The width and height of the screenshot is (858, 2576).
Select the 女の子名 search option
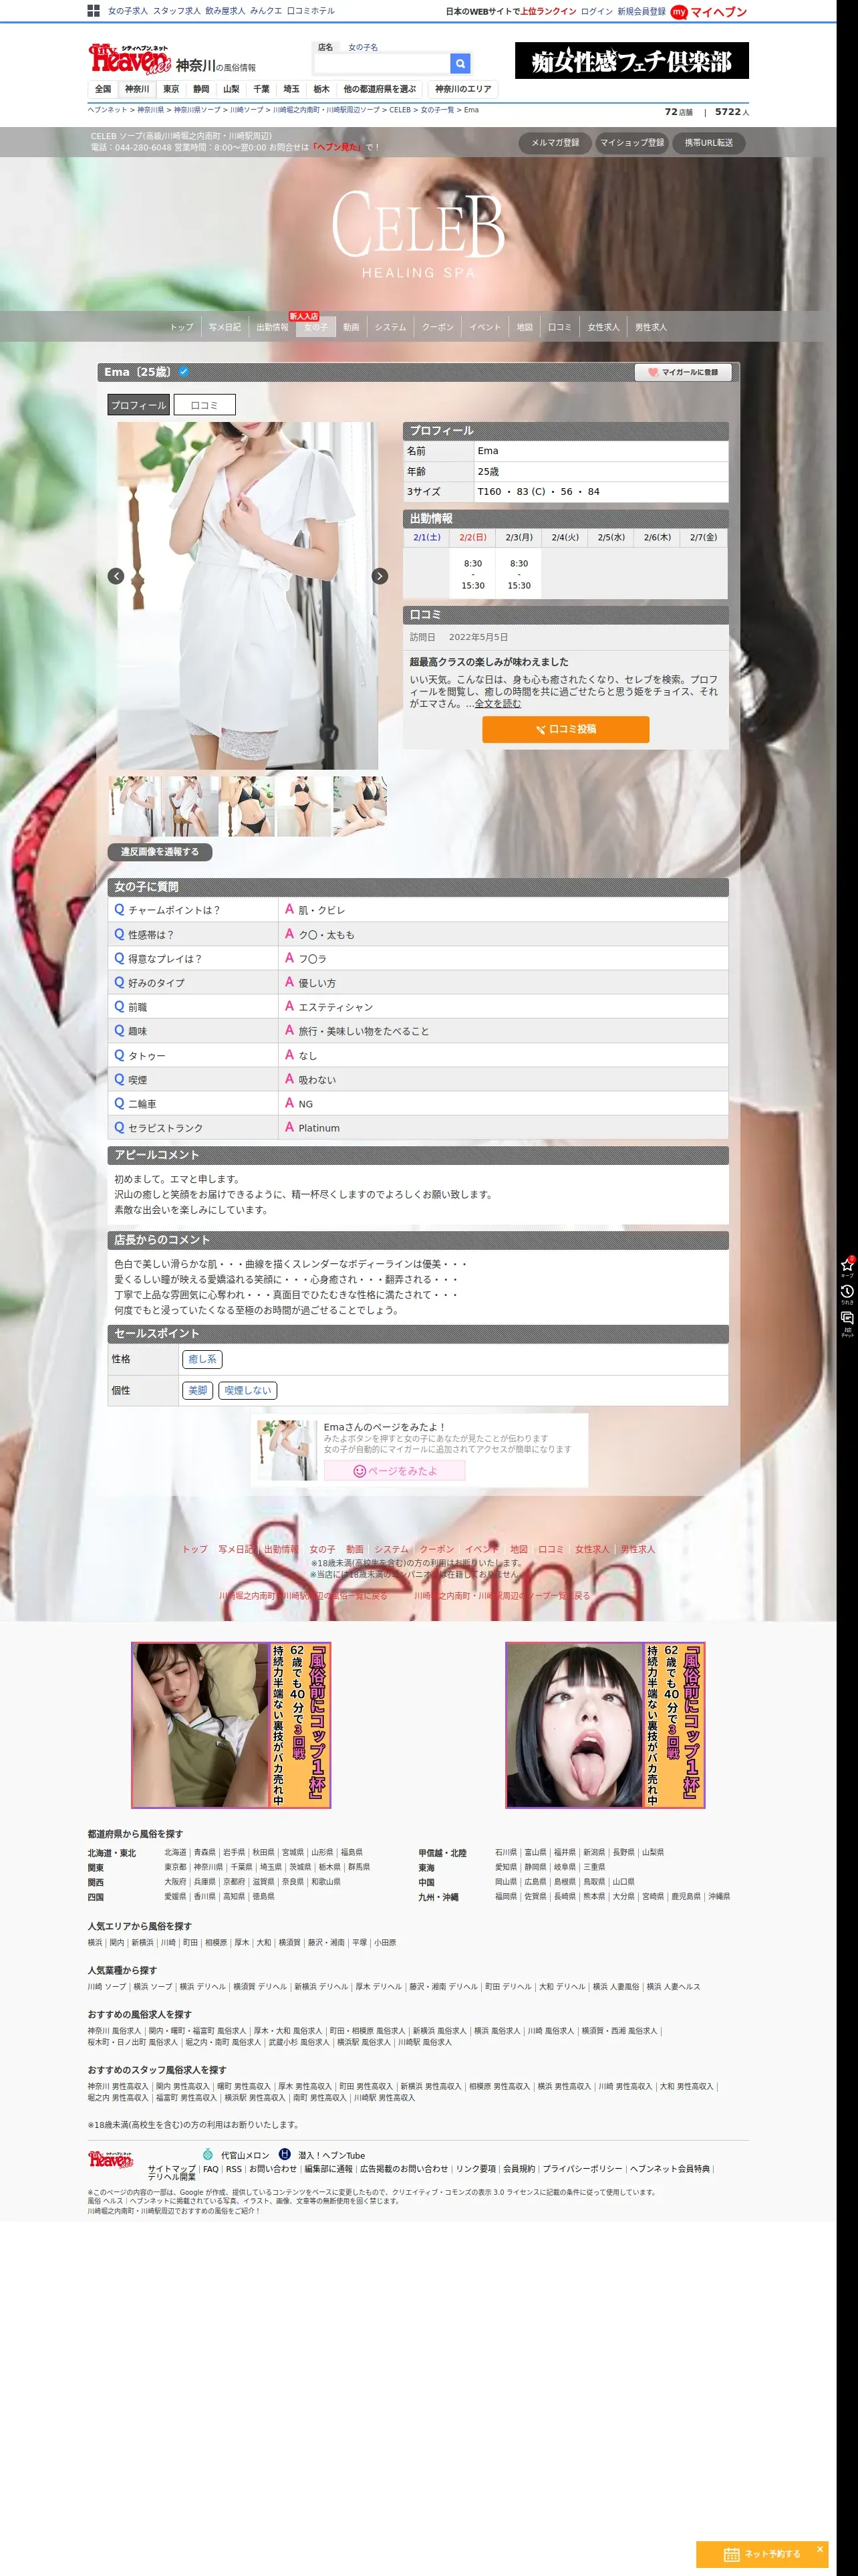[363, 47]
